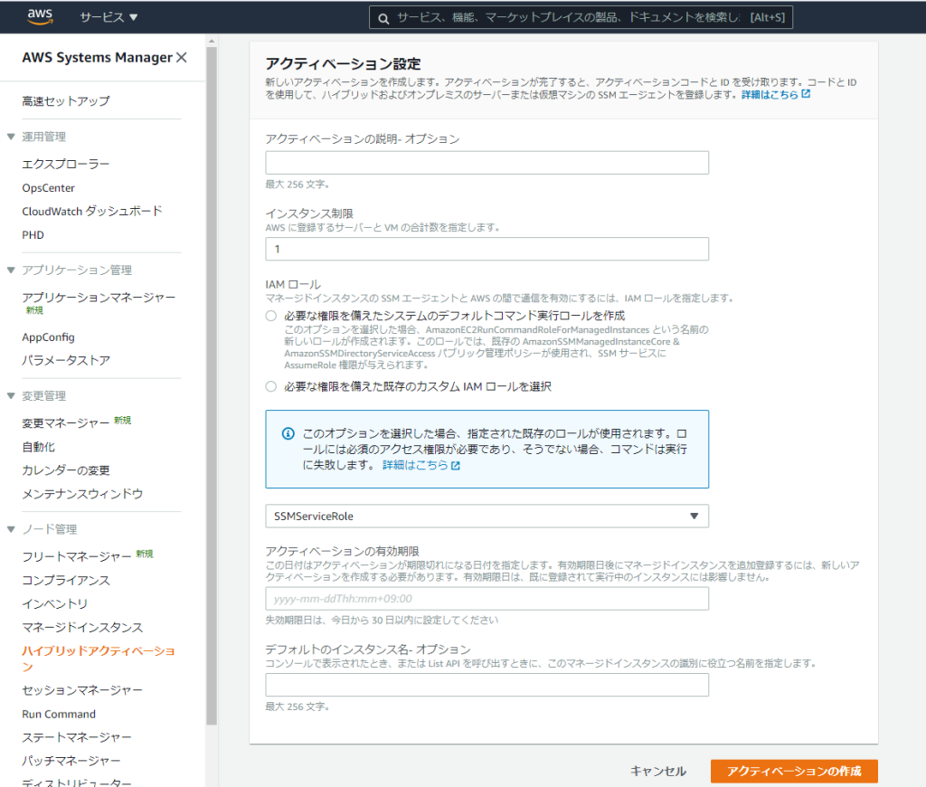
Task: Open フリートマネージャー in the sidebar
Action: 77,556
